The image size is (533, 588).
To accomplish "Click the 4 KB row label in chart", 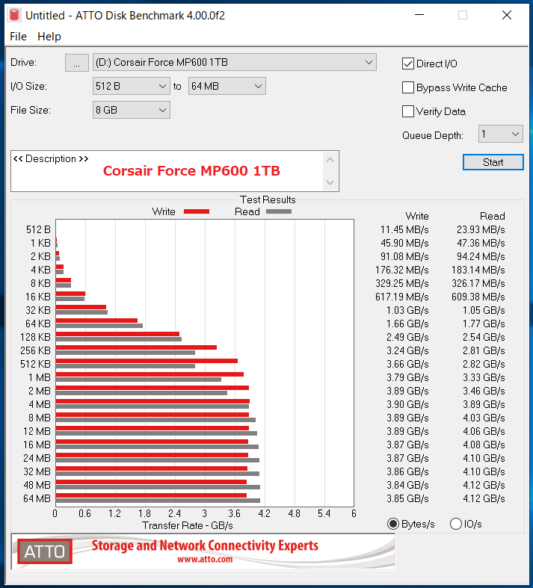I will [x=40, y=270].
